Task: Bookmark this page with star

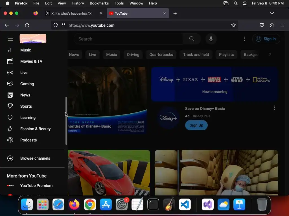Action: pos(233,25)
